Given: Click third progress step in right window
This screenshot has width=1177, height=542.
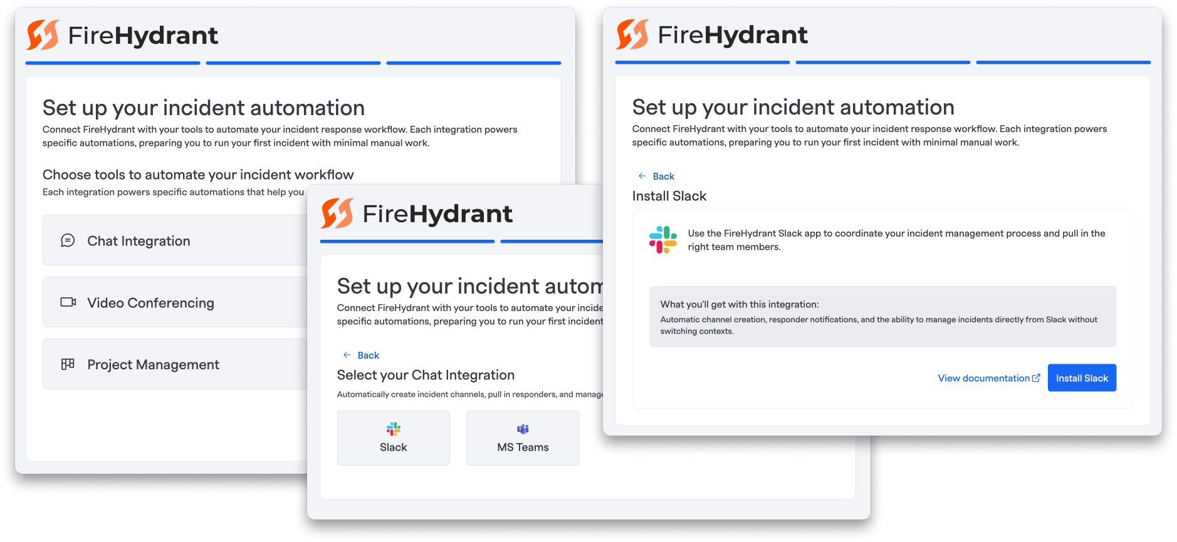Looking at the screenshot, I should tap(1064, 63).
